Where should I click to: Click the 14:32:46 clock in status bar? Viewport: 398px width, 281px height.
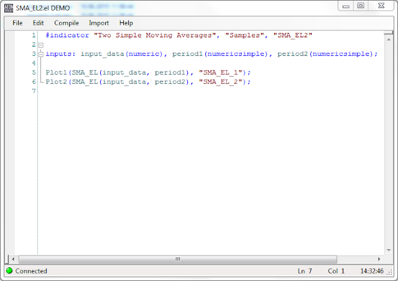coord(372,271)
